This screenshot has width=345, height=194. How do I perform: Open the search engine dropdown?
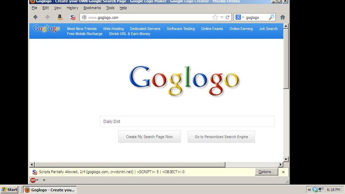243,17
